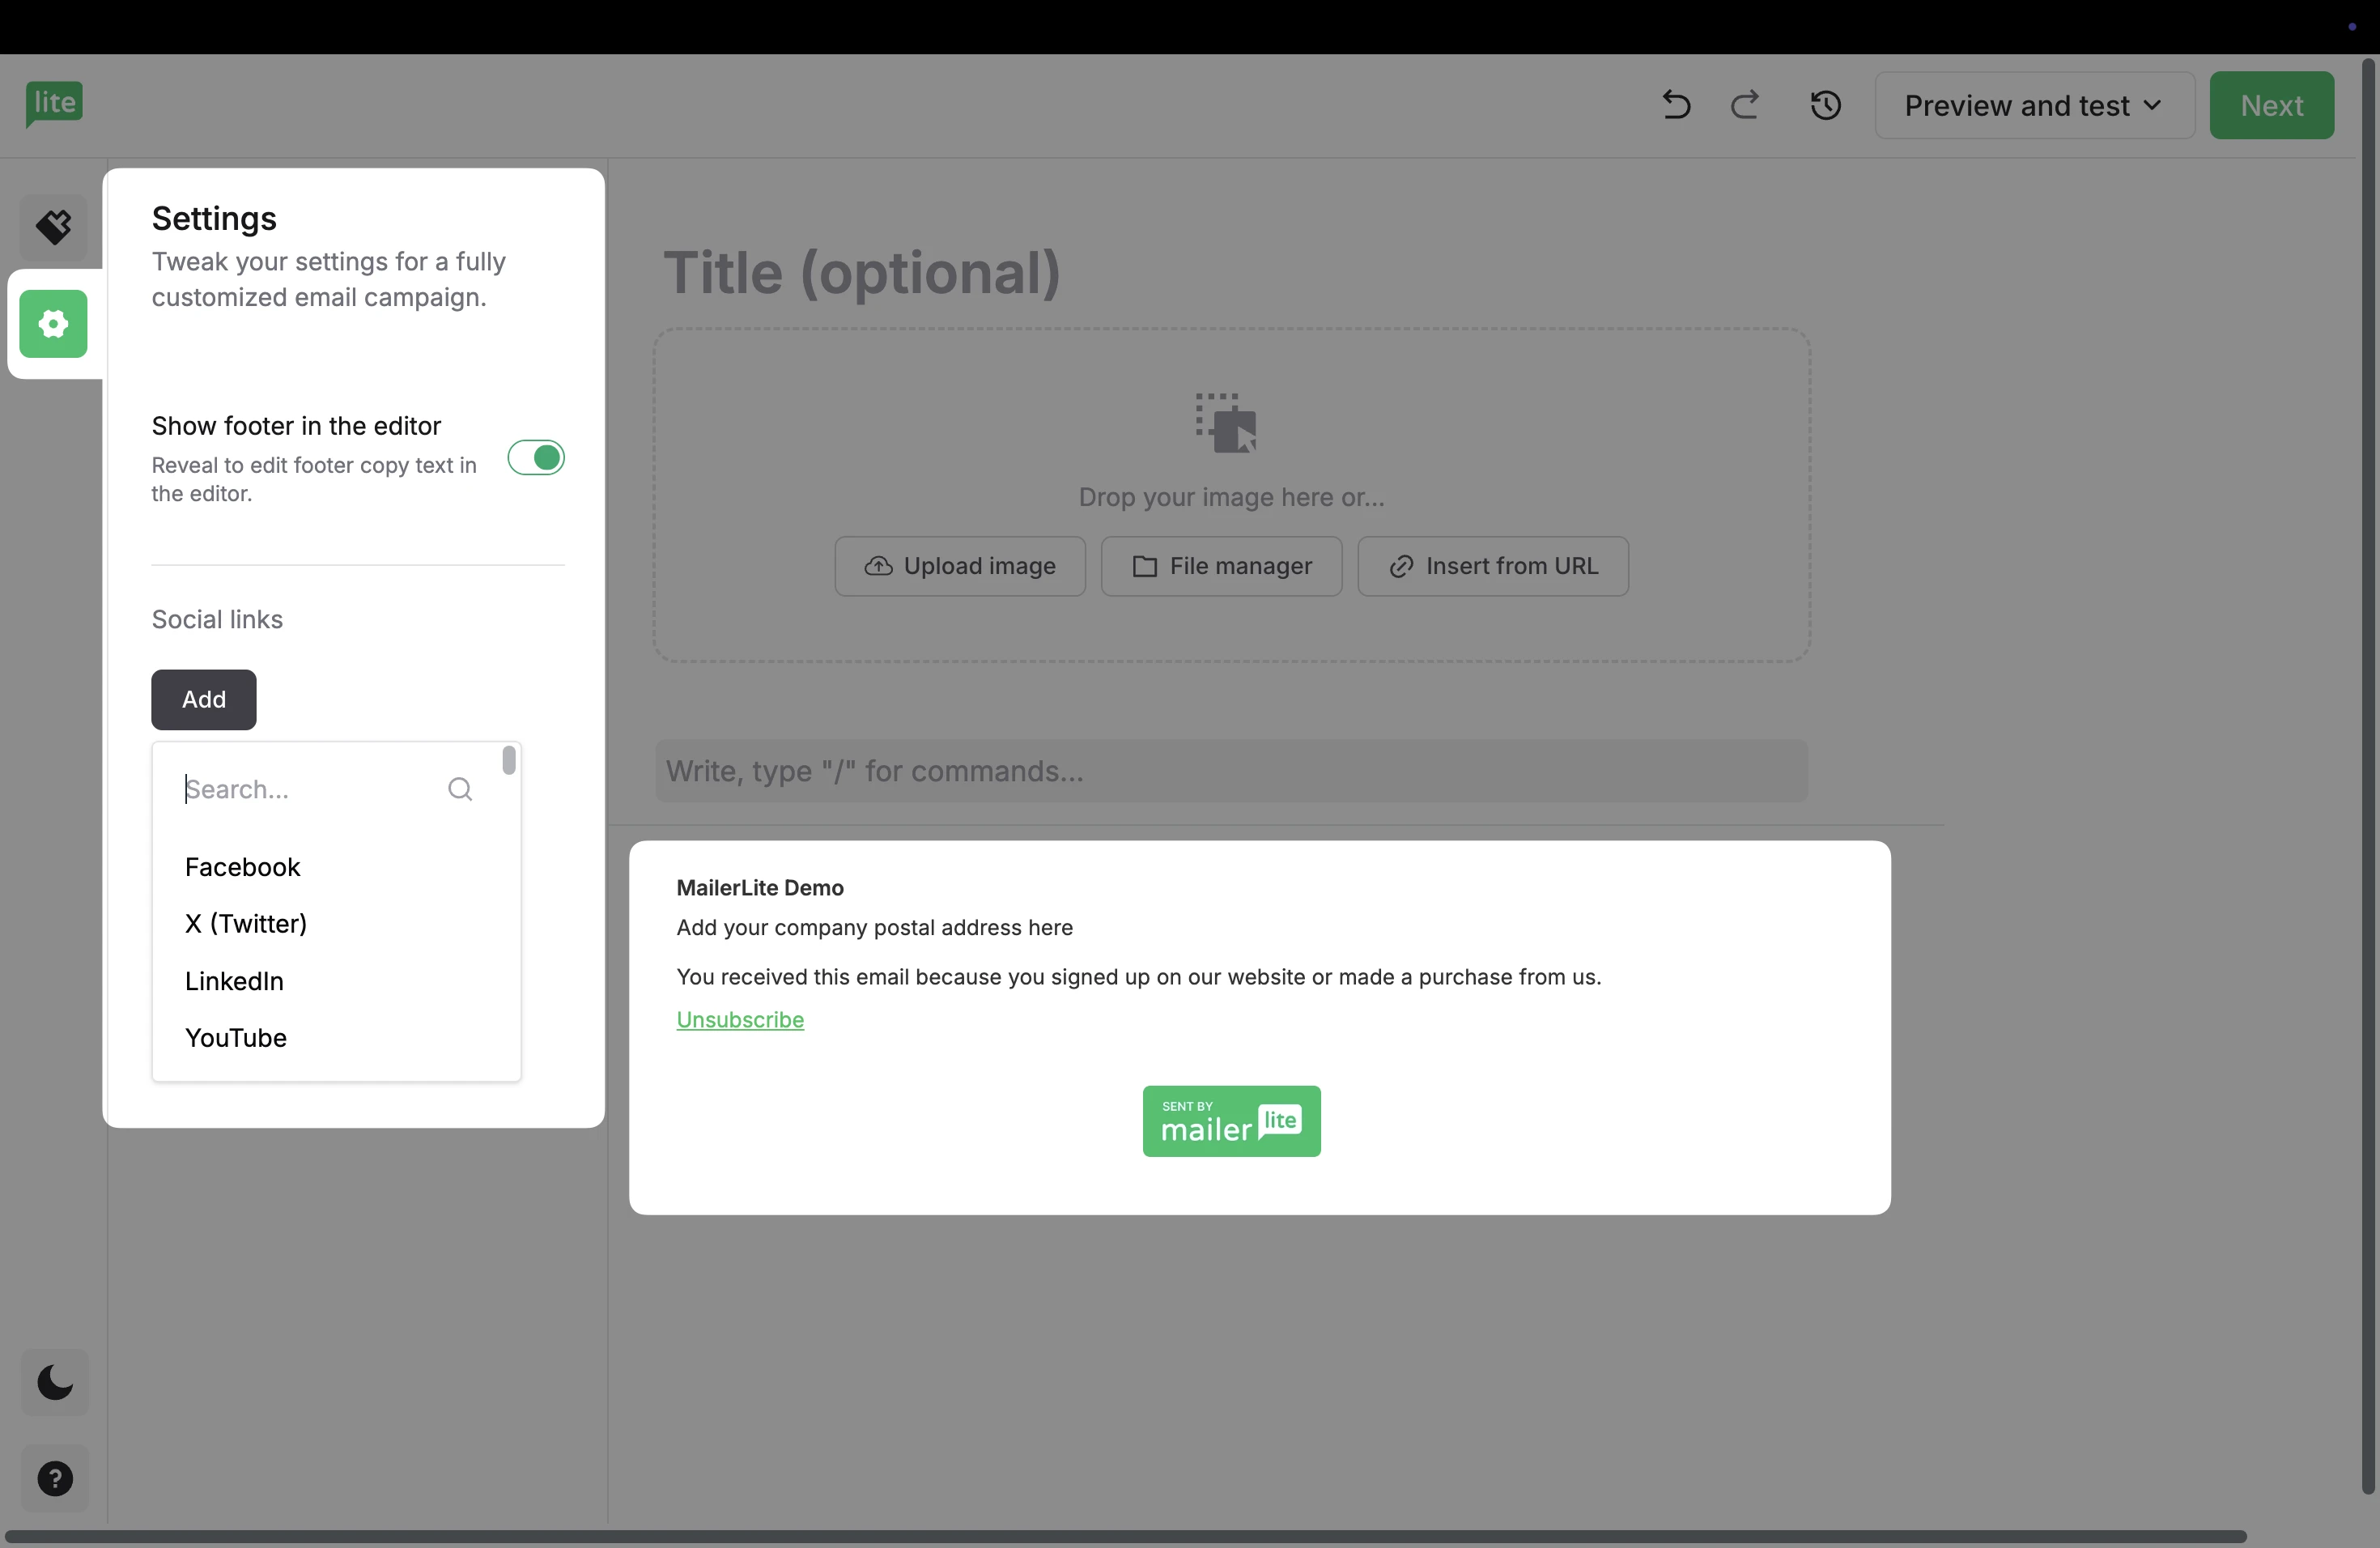
Task: Click the search magnifier icon
Action: [x=460, y=789]
